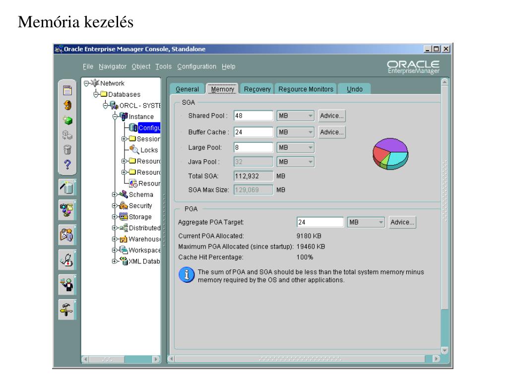
Task: Click Advice button for Aggregate PGA Target
Action: [402, 222]
